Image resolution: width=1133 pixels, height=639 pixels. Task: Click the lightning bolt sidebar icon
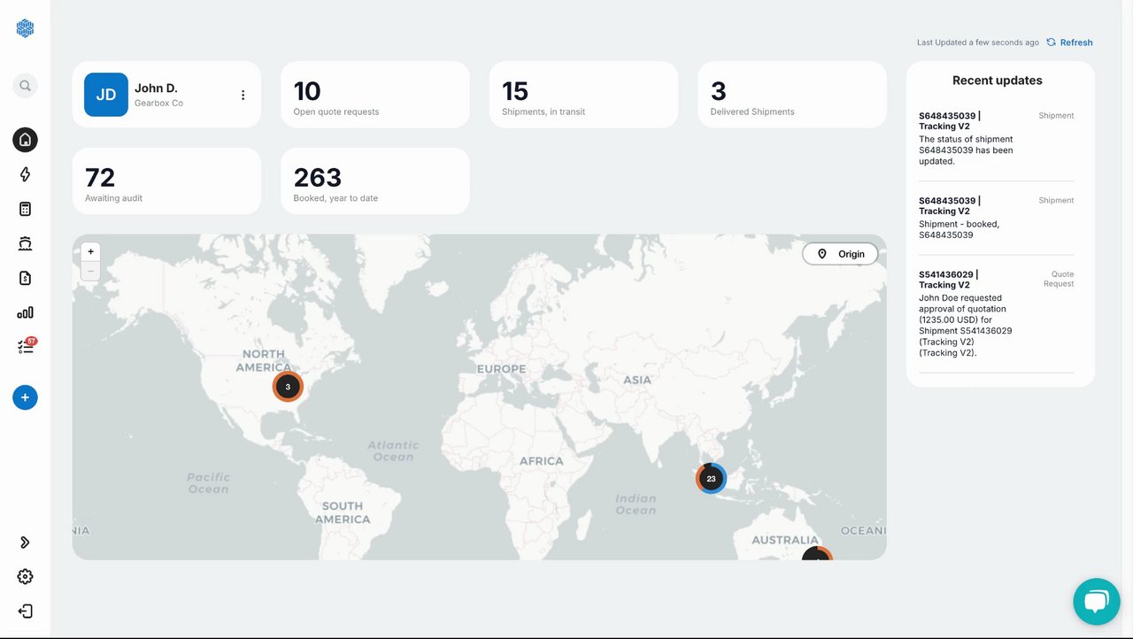(25, 174)
